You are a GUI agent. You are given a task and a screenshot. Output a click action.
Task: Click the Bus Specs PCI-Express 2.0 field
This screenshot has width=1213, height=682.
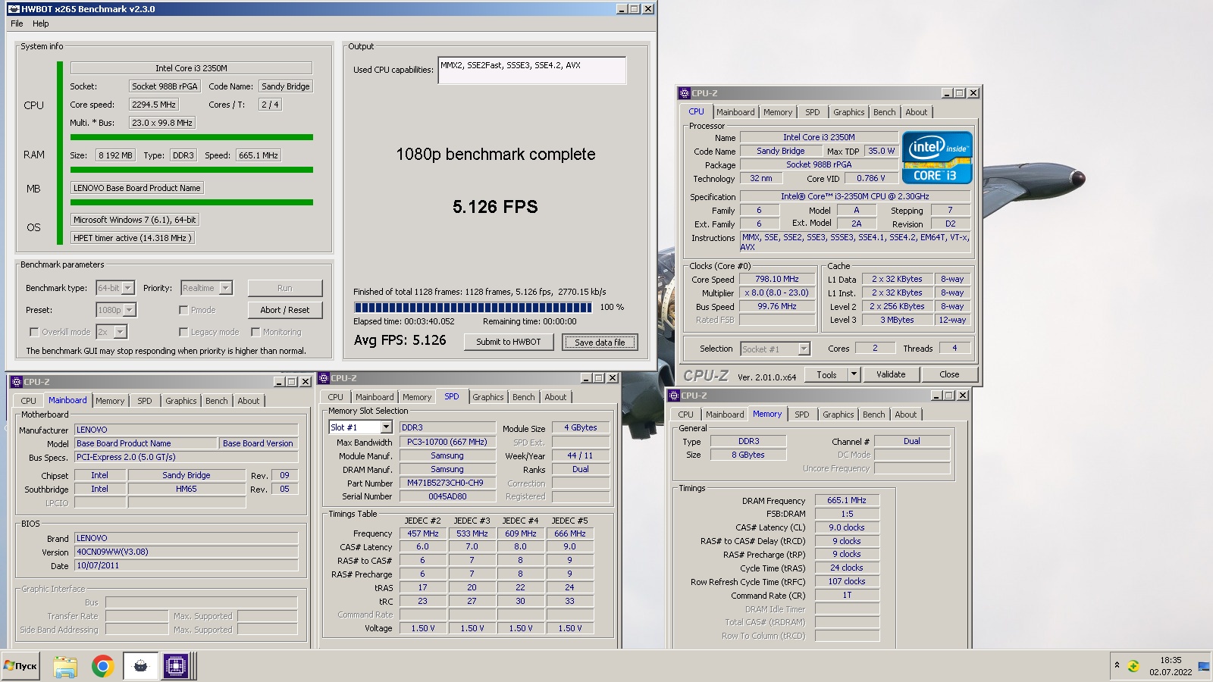(x=186, y=457)
